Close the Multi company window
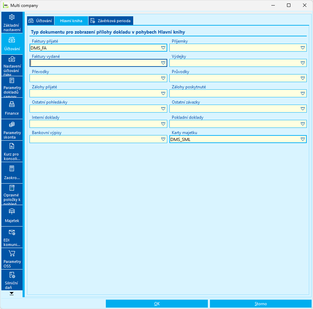The height and width of the screenshot is (309, 313). click(x=304, y=6)
